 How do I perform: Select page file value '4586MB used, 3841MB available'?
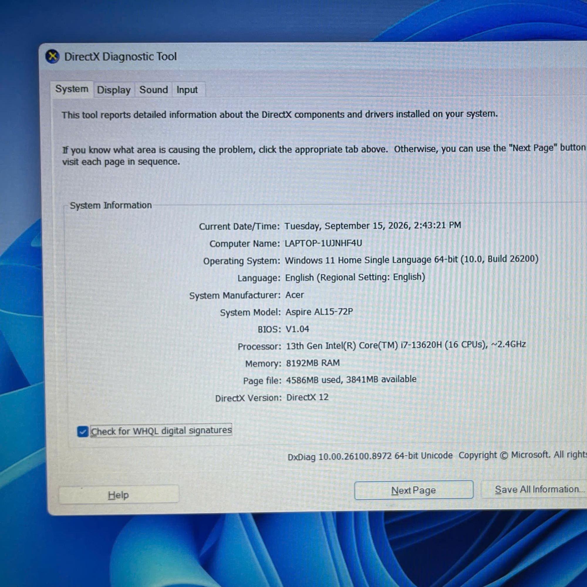[351, 379]
